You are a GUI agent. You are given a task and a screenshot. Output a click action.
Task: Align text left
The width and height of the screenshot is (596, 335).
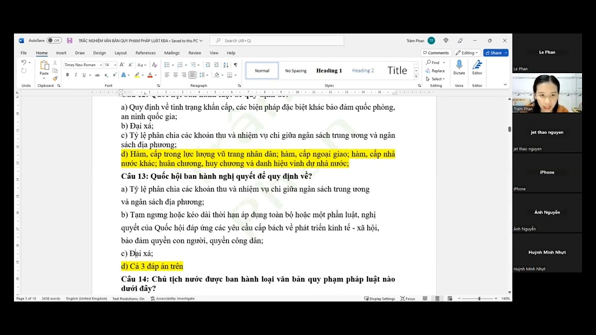(167, 75)
